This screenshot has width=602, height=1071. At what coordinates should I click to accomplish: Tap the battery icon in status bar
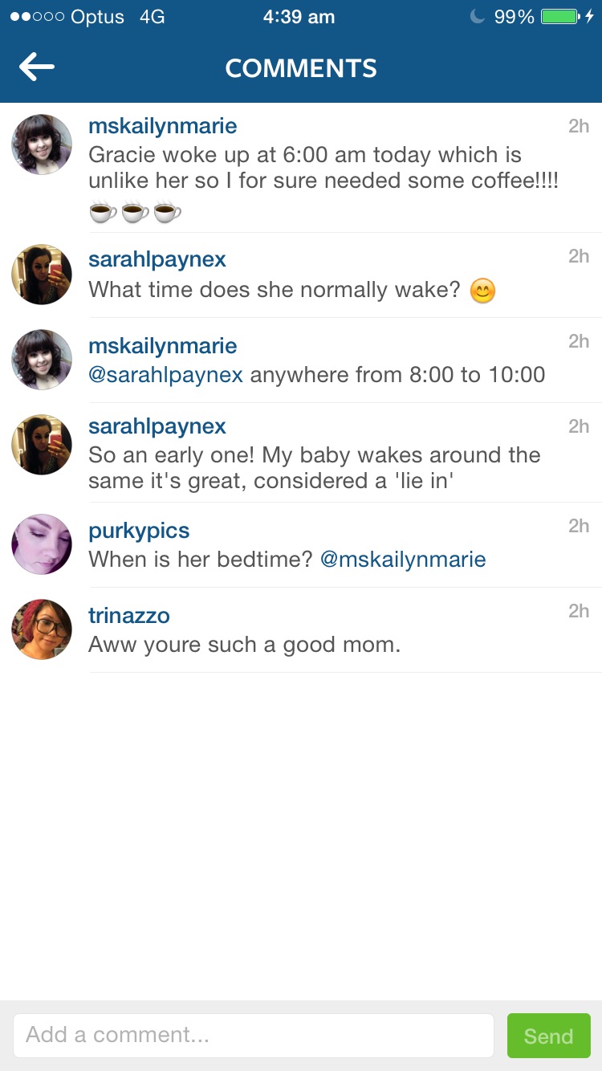click(559, 17)
